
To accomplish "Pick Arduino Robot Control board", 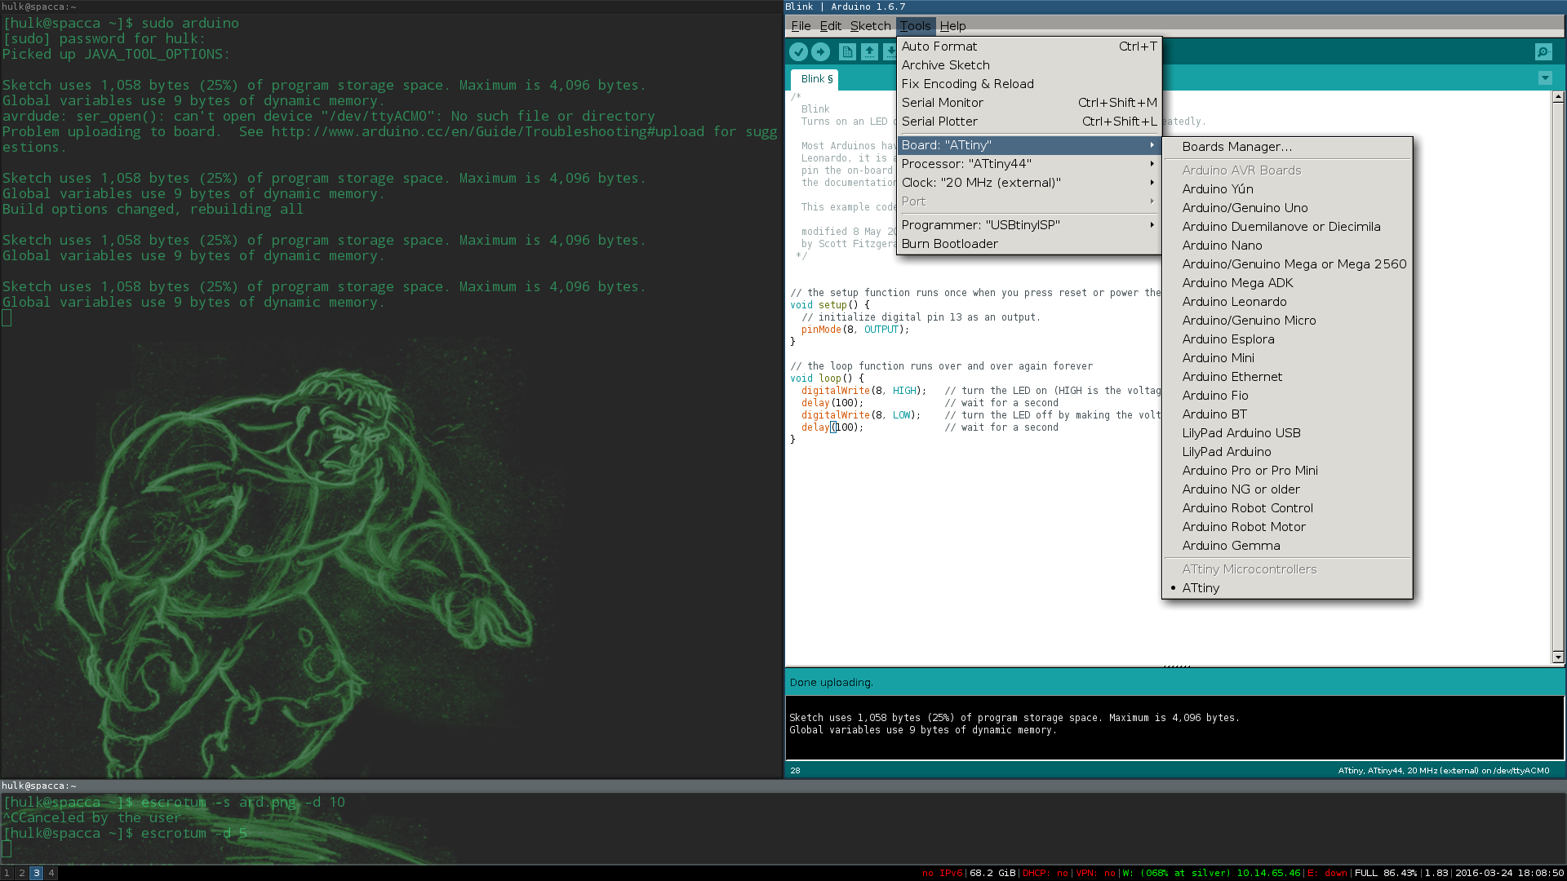I will pos(1287,508).
